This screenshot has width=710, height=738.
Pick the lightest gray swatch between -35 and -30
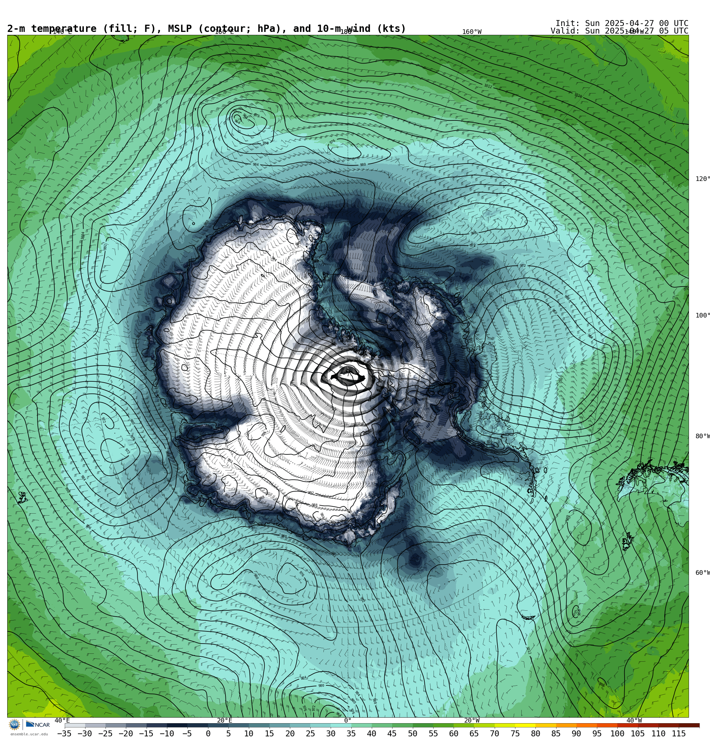75,725
